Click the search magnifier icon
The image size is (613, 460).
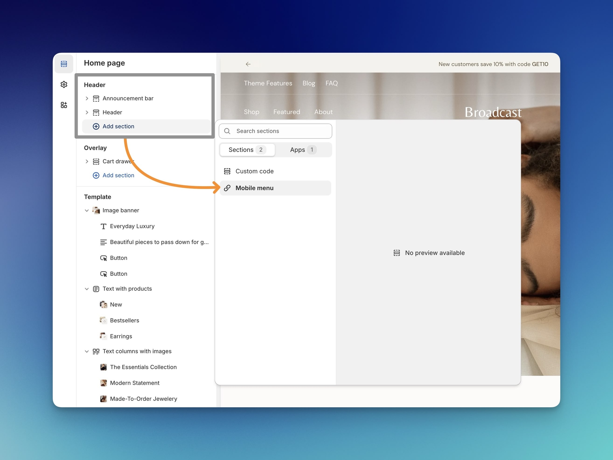(x=227, y=131)
